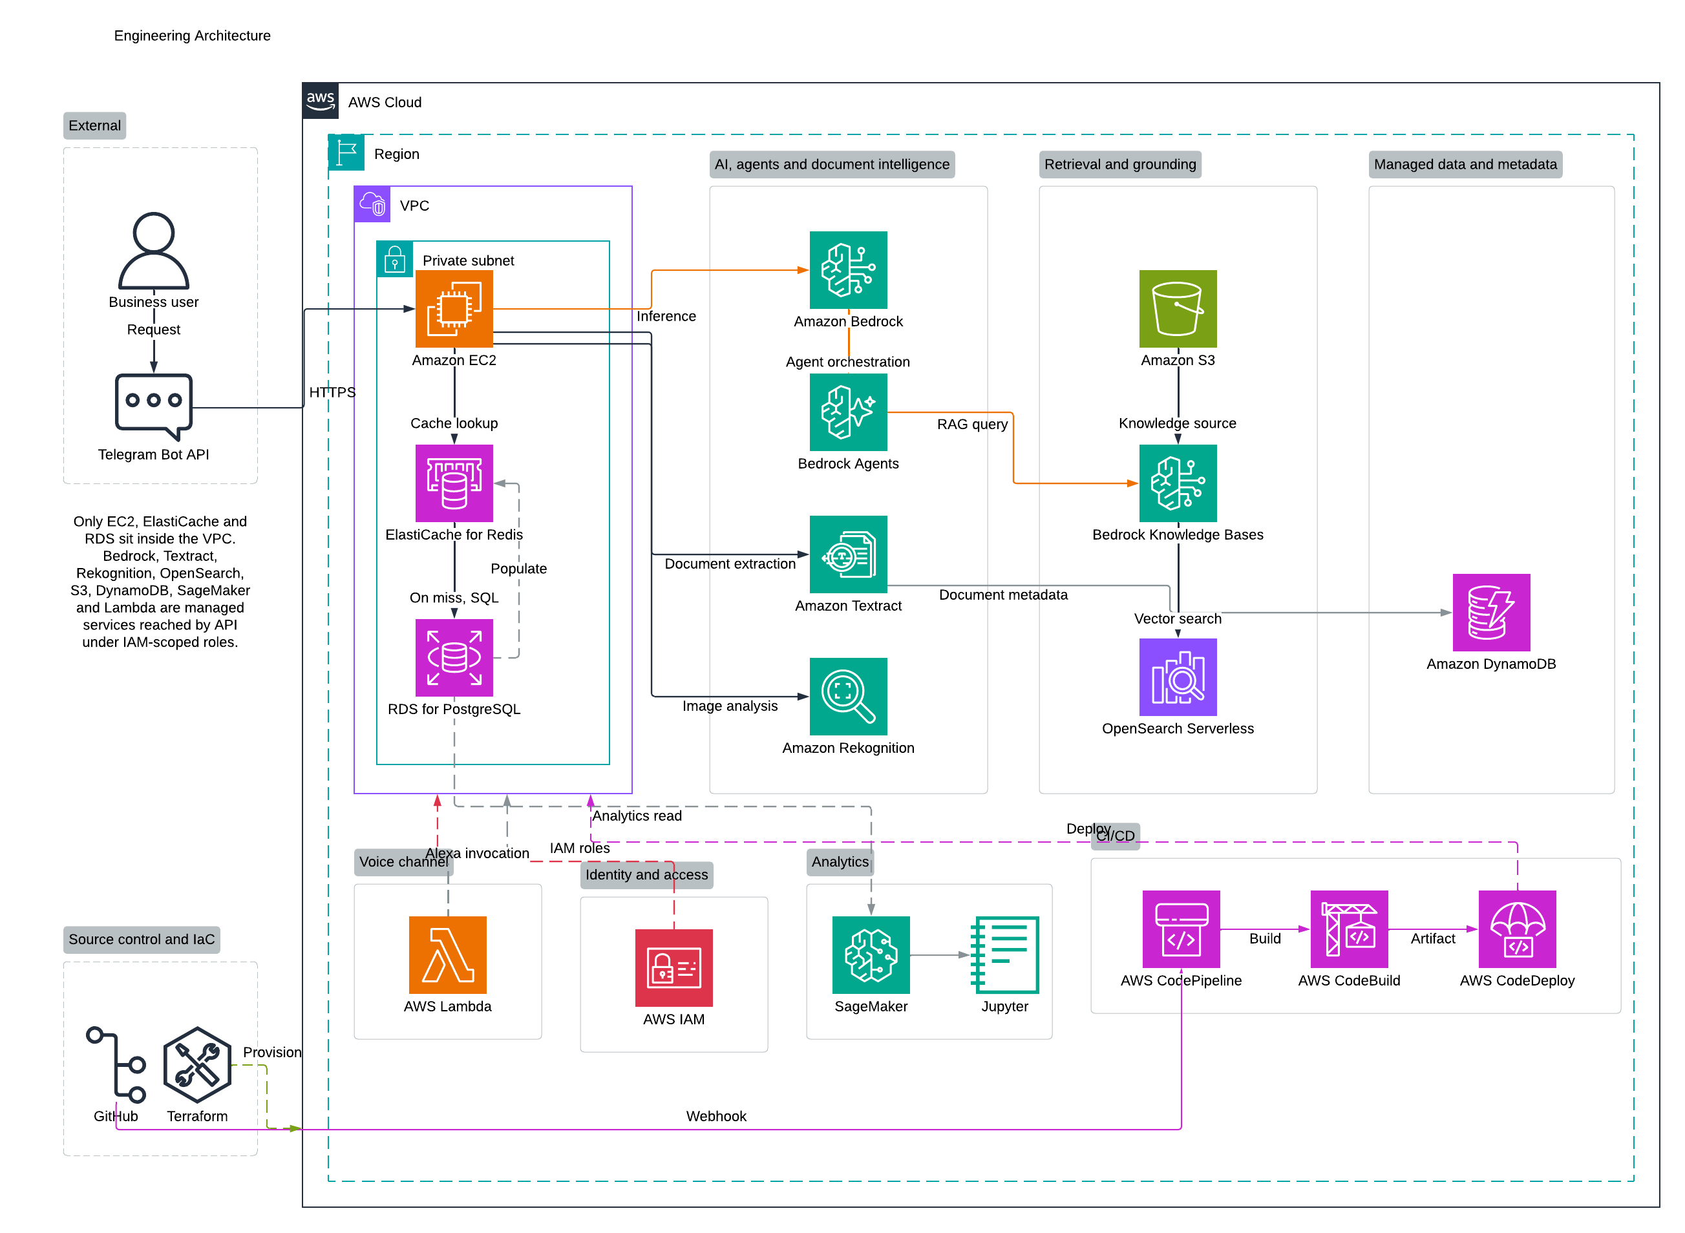This screenshot has width=1685, height=1233.
Task: Click the Managed data and metadata label
Action: (1465, 164)
